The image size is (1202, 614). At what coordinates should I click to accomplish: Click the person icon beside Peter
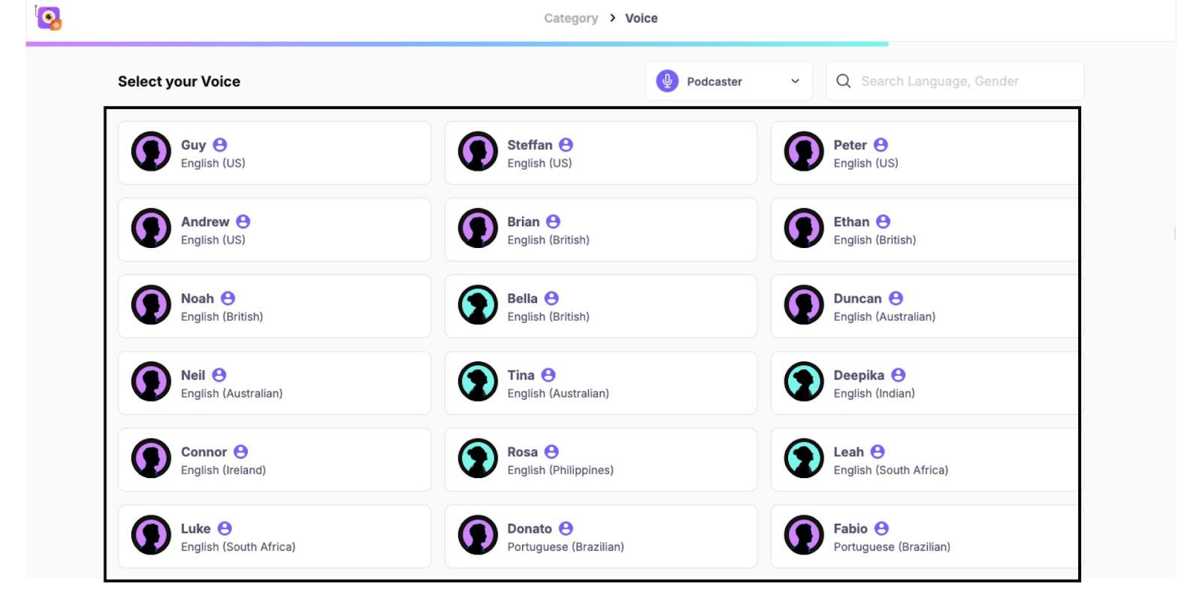click(x=881, y=145)
